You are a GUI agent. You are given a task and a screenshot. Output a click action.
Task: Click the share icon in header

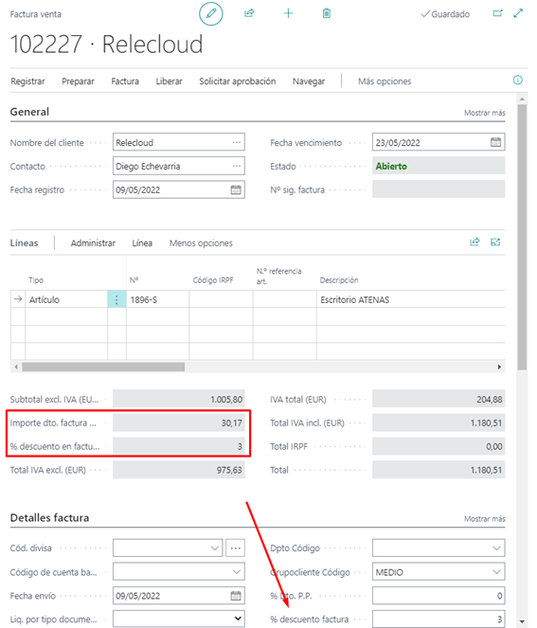(x=249, y=13)
